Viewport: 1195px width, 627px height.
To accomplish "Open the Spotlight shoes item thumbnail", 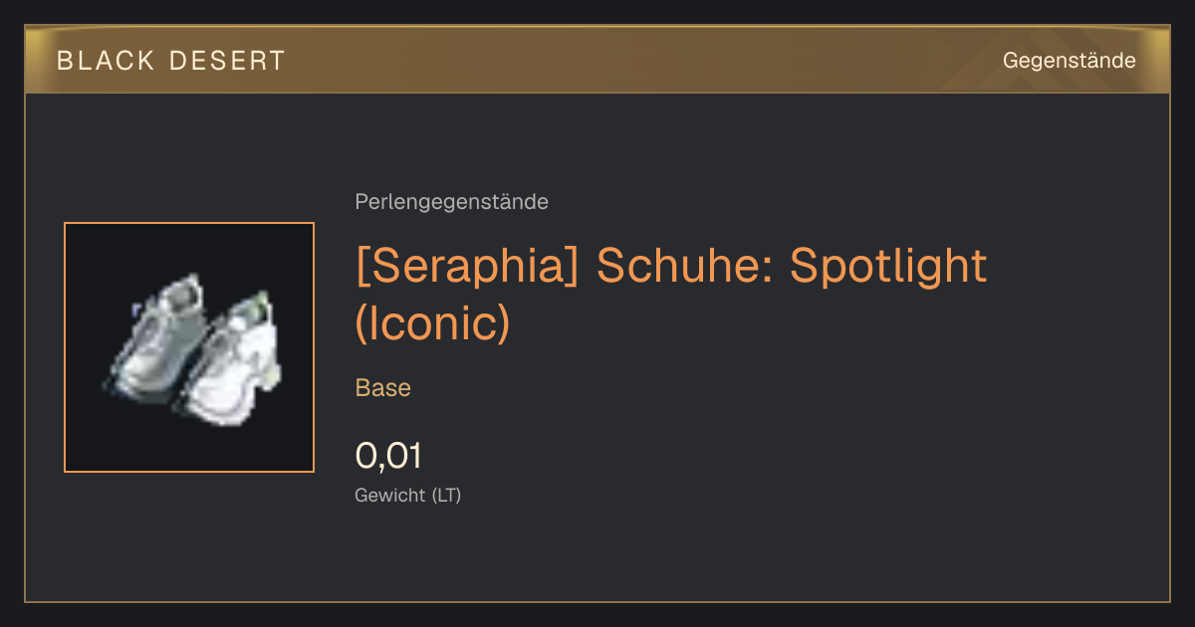I will 189,347.
